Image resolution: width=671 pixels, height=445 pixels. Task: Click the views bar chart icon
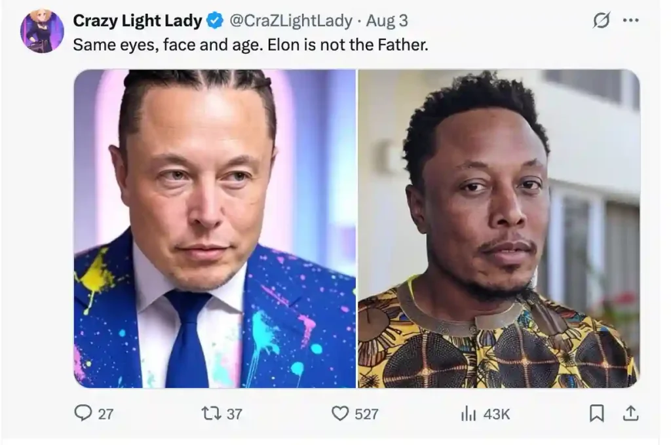(468, 414)
